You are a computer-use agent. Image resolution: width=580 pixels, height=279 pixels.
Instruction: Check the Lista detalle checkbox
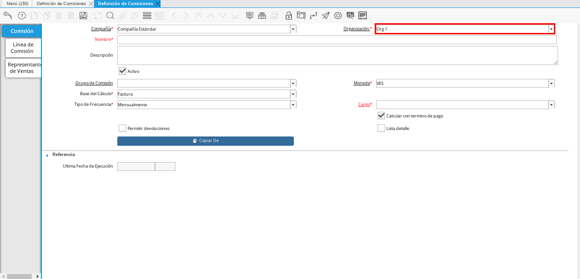pos(381,128)
